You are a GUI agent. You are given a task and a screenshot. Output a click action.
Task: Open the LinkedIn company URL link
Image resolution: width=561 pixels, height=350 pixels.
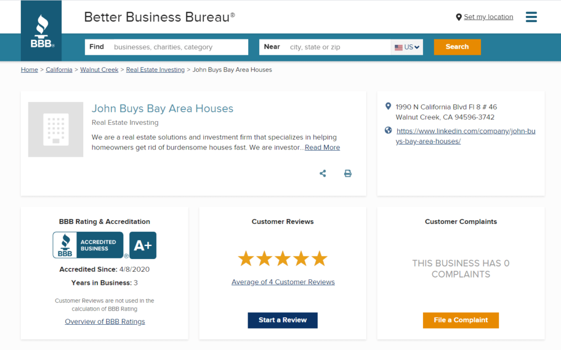pyautogui.click(x=466, y=136)
